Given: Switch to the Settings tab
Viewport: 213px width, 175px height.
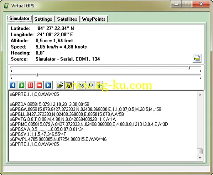Looking at the screenshot, I should coord(43,19).
